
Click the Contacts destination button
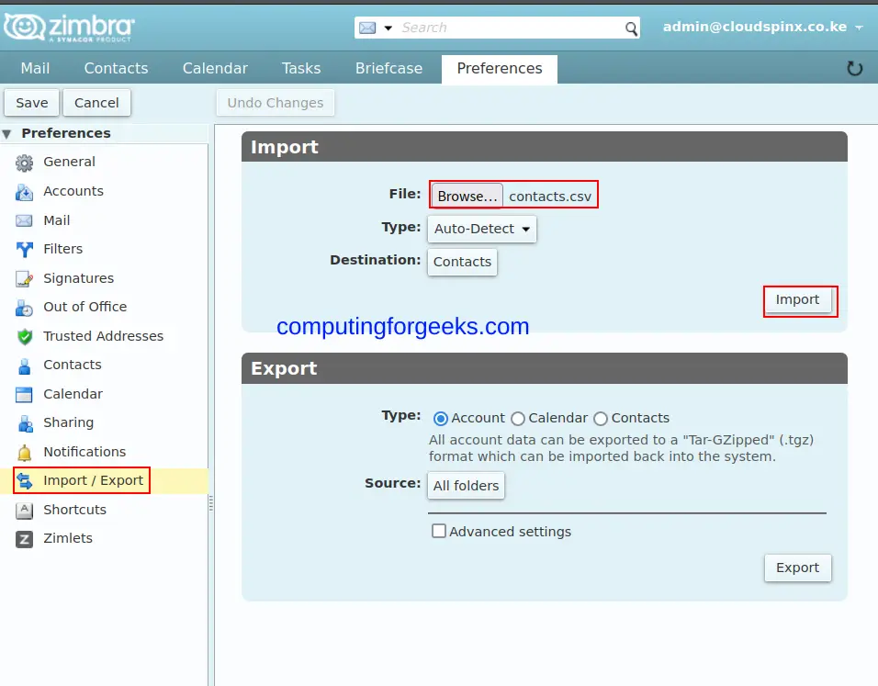(462, 262)
